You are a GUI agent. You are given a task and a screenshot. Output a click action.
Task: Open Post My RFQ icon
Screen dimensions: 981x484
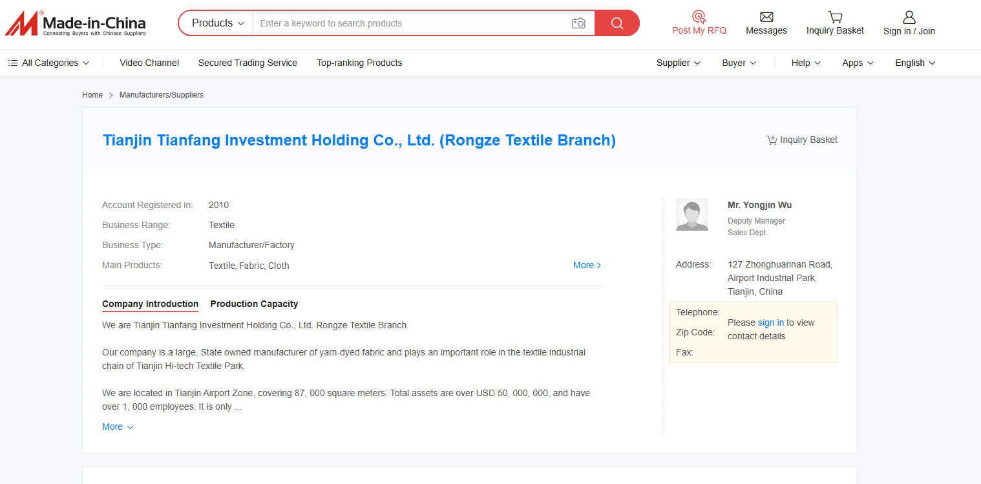[x=699, y=17]
